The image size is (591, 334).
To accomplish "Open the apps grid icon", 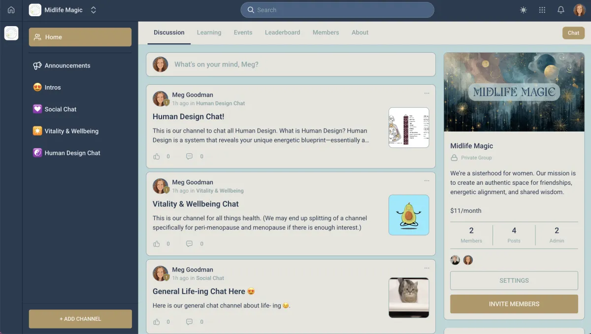I will [542, 10].
